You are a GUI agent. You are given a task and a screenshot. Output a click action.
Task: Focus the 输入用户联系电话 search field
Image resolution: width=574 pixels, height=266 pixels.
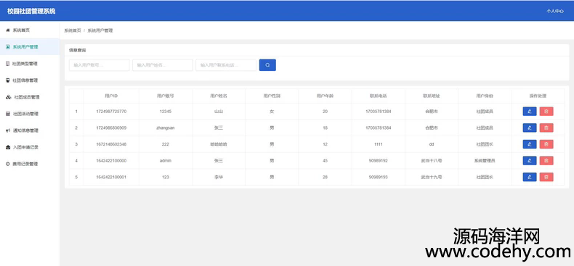coord(226,65)
